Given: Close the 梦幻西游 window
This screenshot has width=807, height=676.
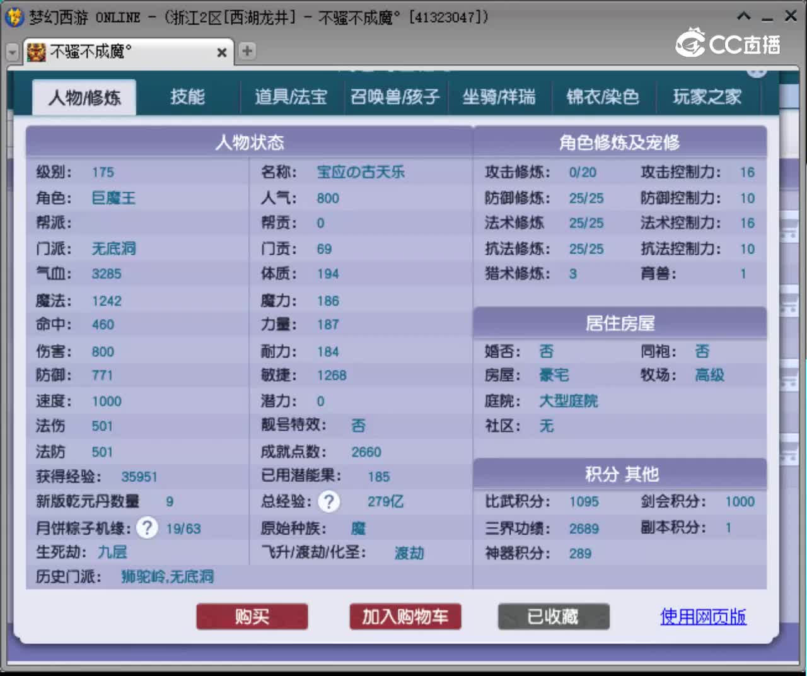Looking at the screenshot, I should pyautogui.click(x=791, y=16).
